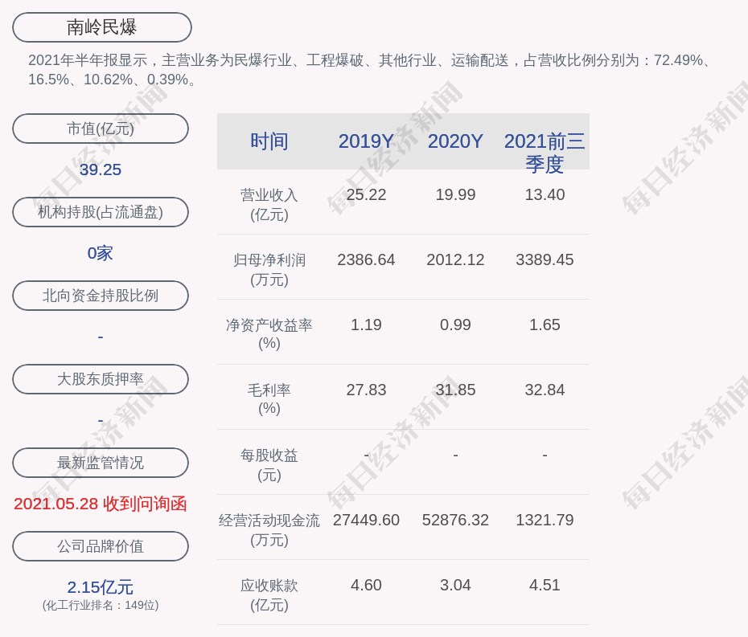Select the 北向资金持股比例 label pill
The width and height of the screenshot is (748, 637).
click(101, 296)
